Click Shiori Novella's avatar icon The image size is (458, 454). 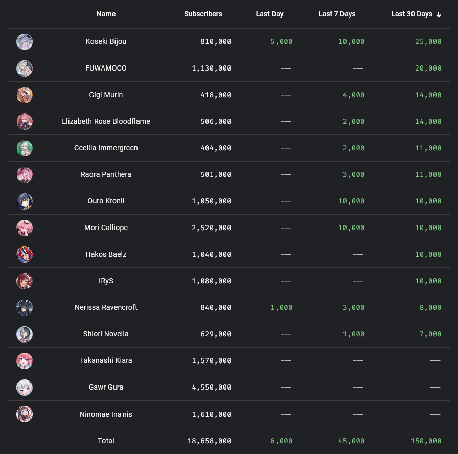coord(25,334)
